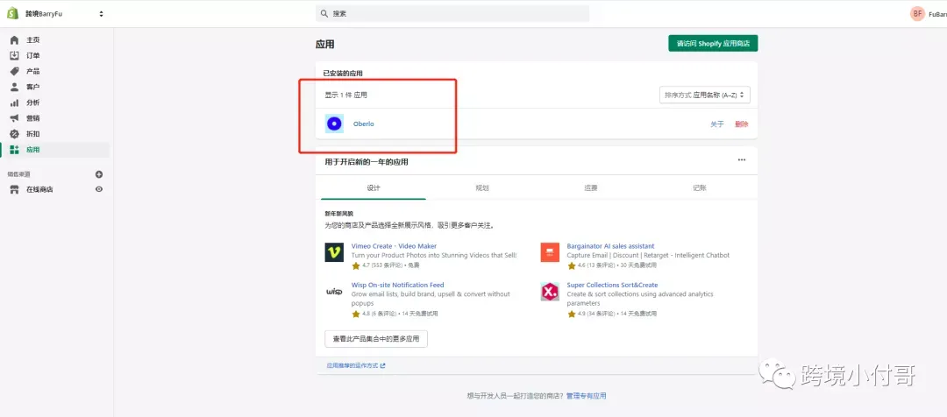Click the search magnifier icon

point(324,13)
